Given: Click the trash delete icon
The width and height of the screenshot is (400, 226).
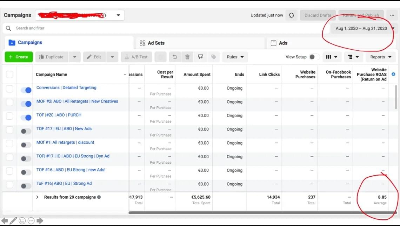Looking at the screenshot, I should click(x=187, y=57).
